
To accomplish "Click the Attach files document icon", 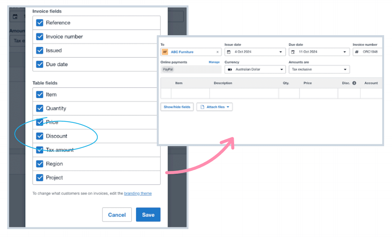I will coord(202,107).
